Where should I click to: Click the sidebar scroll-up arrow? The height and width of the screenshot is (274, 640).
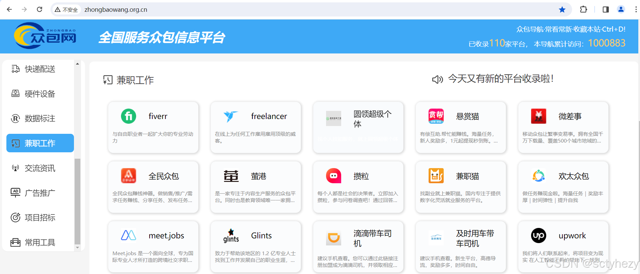pyautogui.click(x=78, y=64)
